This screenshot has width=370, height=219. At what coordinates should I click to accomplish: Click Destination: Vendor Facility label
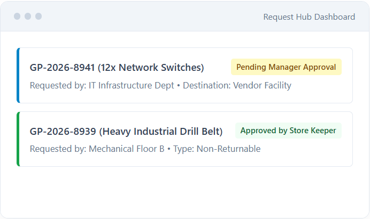click(x=237, y=85)
